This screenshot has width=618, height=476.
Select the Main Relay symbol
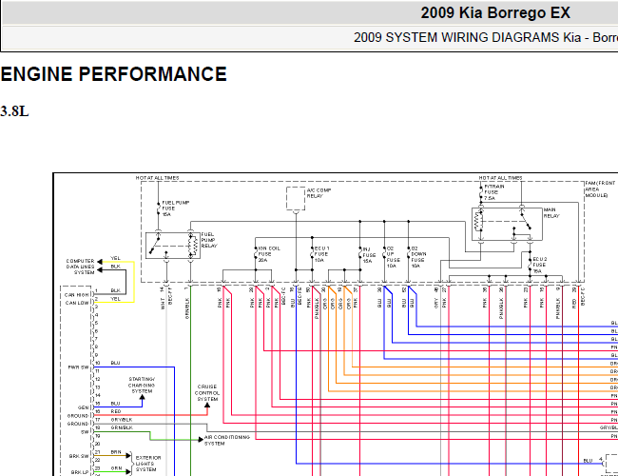507,224
